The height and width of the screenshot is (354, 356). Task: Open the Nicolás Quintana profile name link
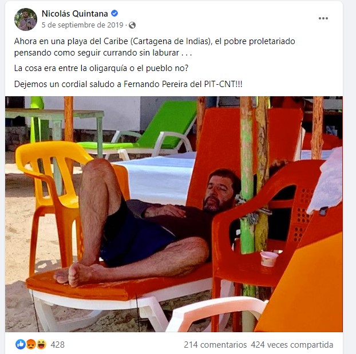[75, 14]
